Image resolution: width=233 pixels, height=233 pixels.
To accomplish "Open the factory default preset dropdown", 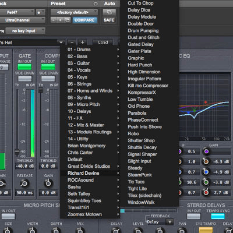I will tap(74, 12).
